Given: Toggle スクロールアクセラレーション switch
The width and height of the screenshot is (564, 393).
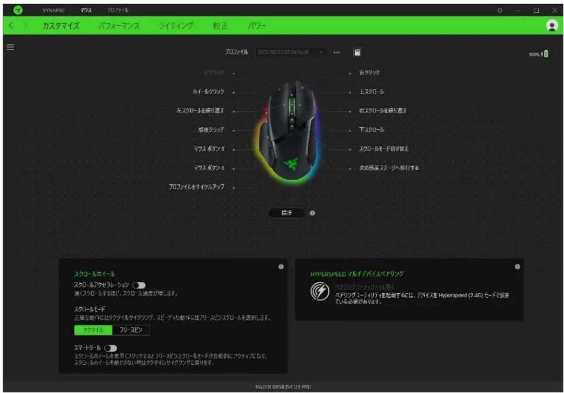Looking at the screenshot, I should tap(139, 285).
